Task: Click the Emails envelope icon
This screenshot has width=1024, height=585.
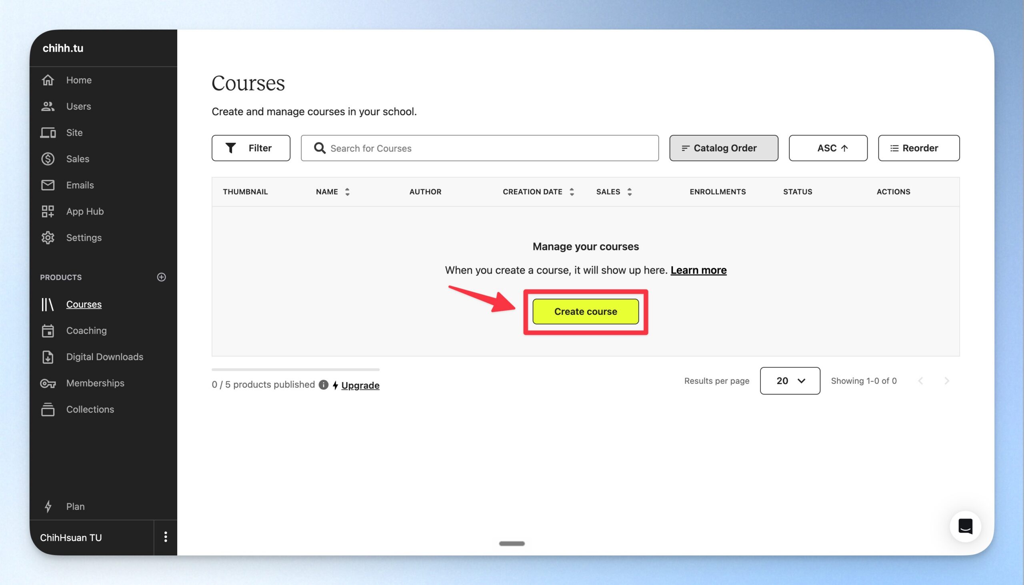Action: point(48,185)
